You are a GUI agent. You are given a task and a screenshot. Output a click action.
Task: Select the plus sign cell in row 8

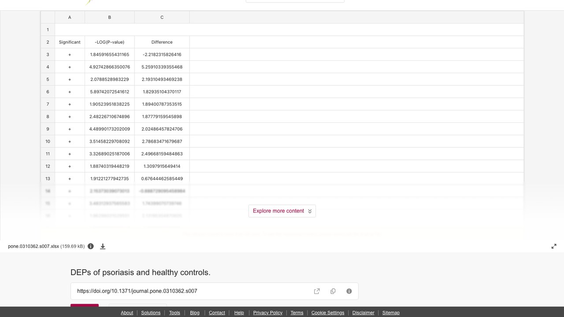pos(70,117)
